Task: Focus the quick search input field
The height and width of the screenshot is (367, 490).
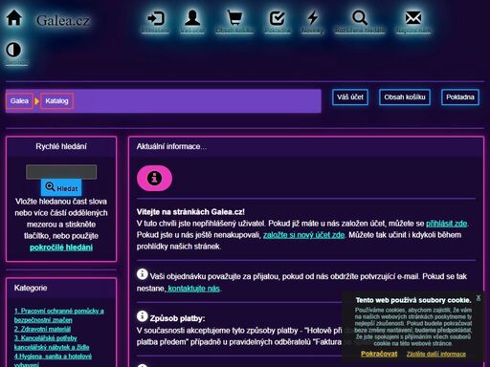Action: pos(61,172)
